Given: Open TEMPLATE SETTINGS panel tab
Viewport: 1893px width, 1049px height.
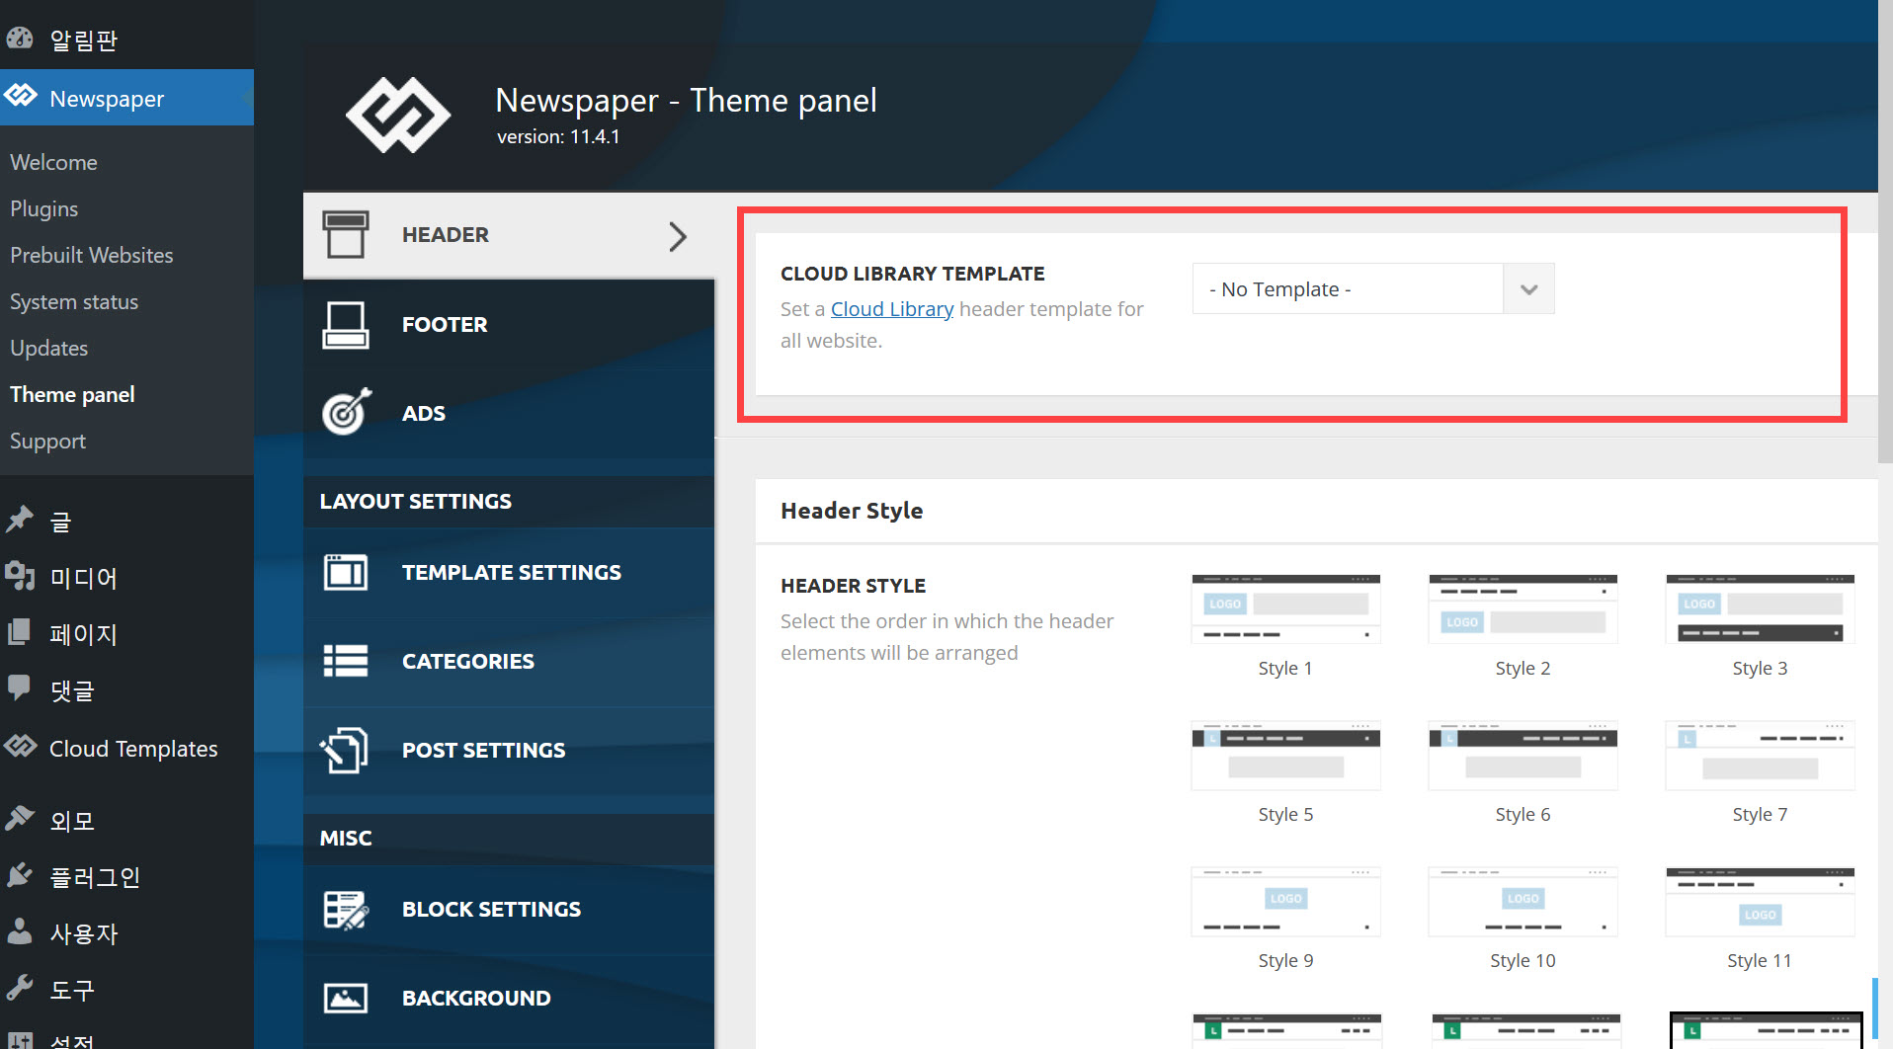Looking at the screenshot, I should [x=508, y=573].
